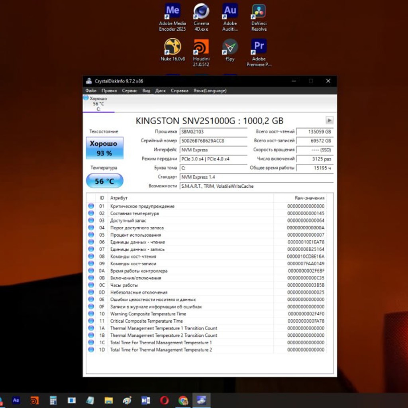The image size is (408, 408).
Task: Open the Opera browser taskbar icon
Action: click(164, 400)
